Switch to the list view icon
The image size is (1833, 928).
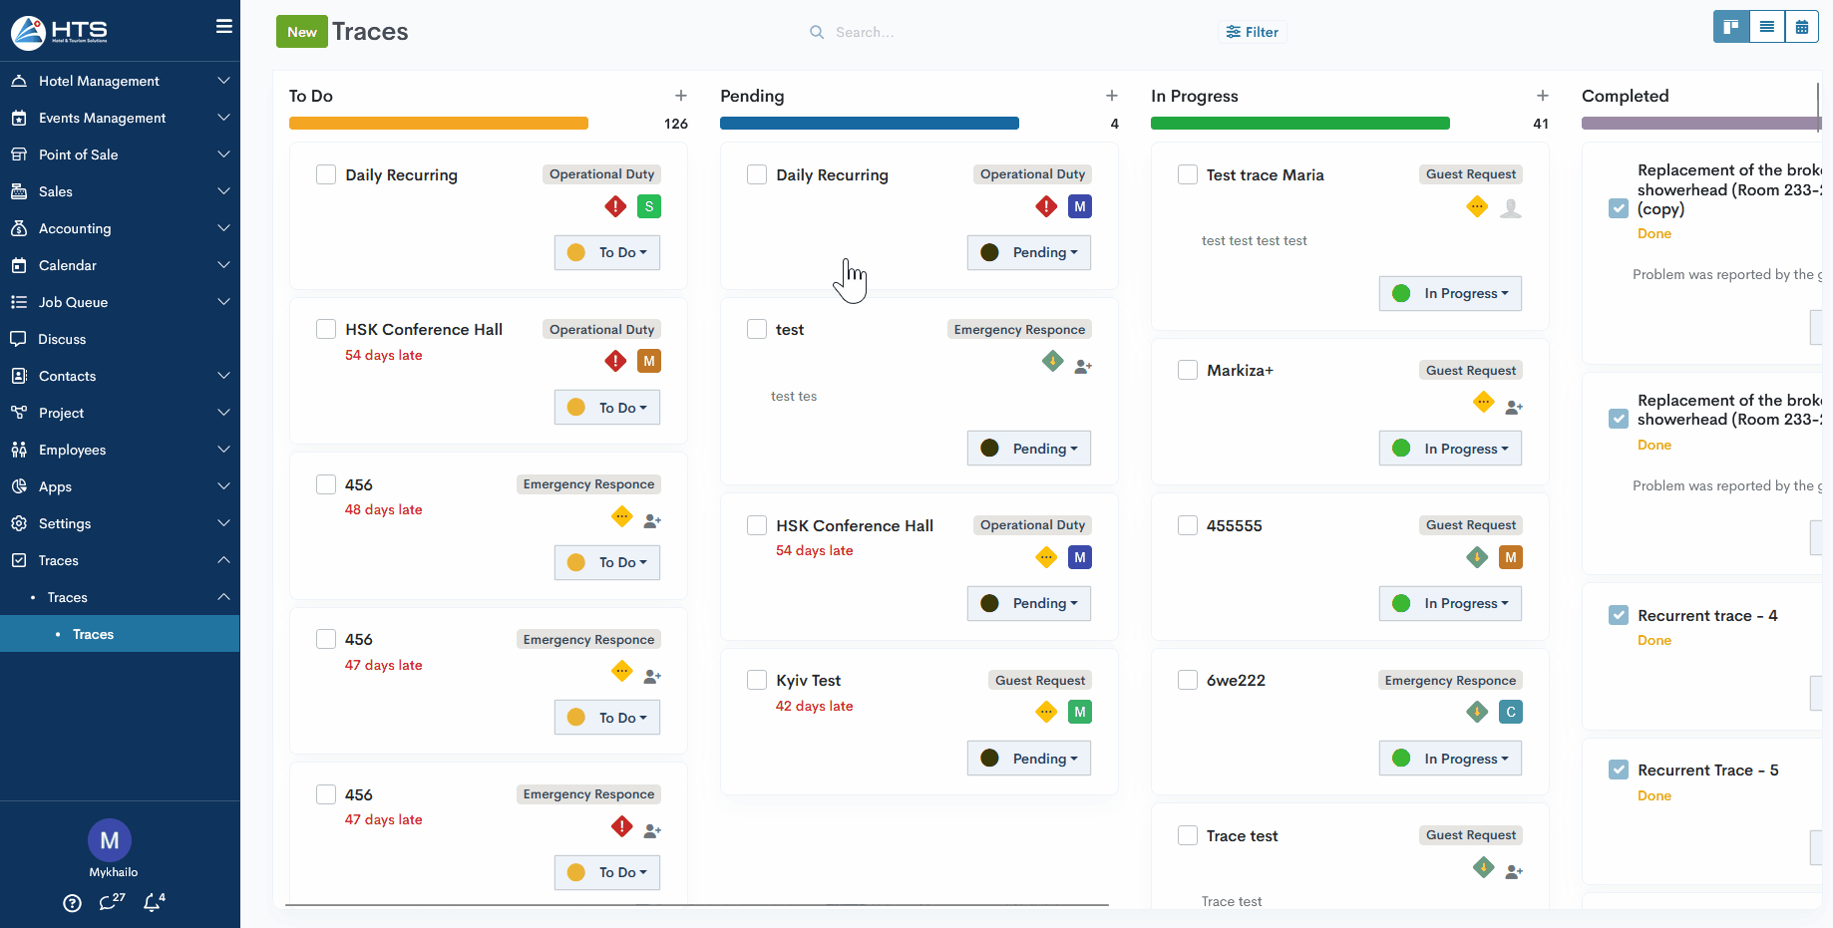[1766, 27]
